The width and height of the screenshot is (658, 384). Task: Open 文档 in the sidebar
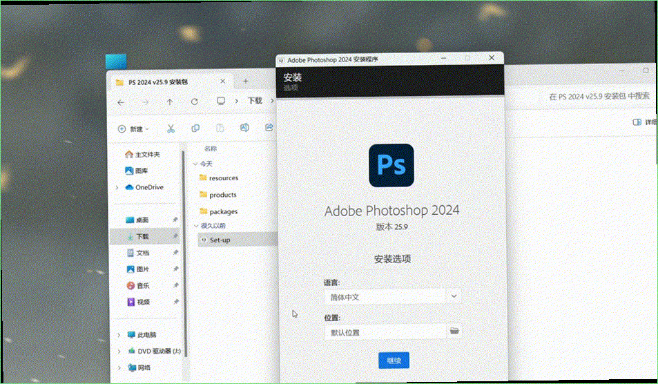coord(137,253)
